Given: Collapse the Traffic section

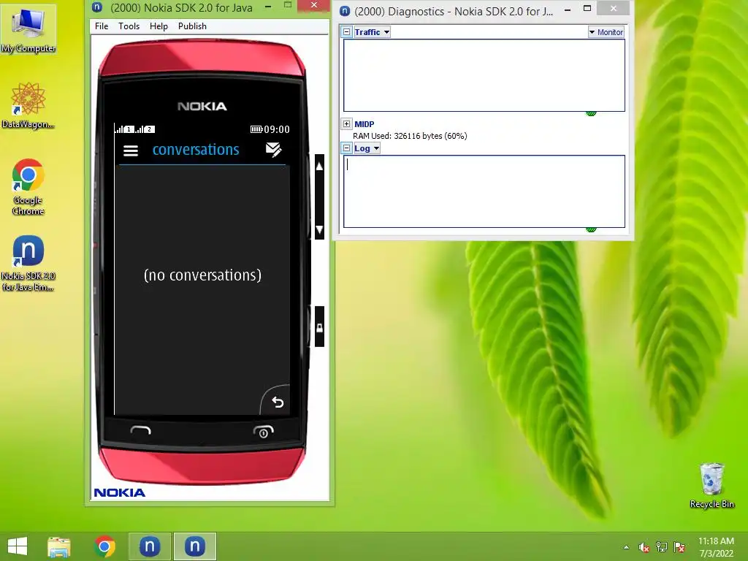Looking at the screenshot, I should click(347, 32).
